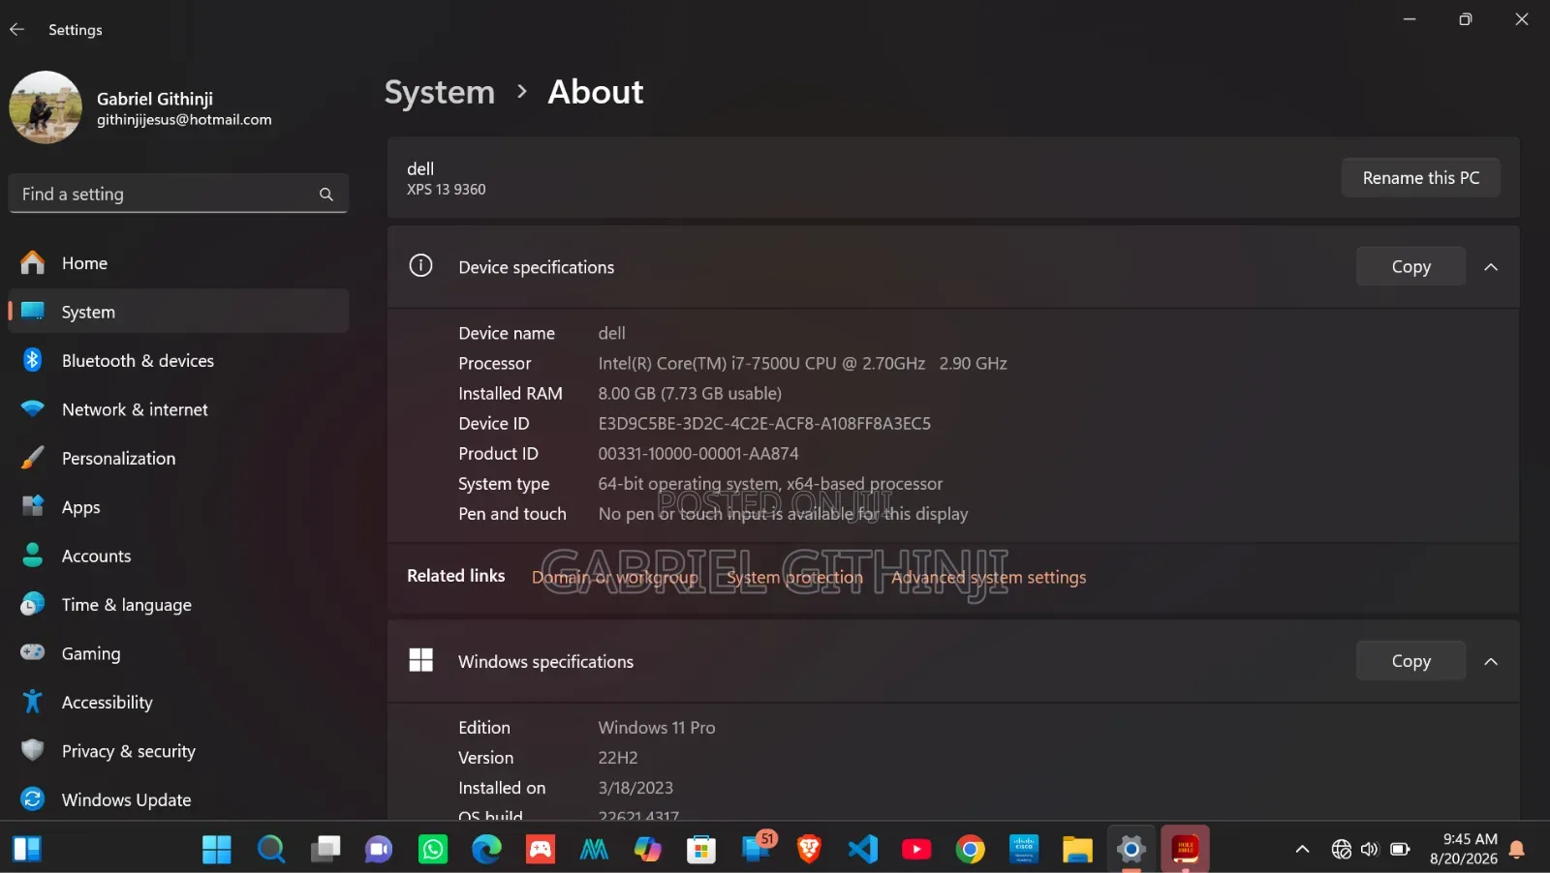Open Privacy & security settings
1550x873 pixels.
click(178, 751)
